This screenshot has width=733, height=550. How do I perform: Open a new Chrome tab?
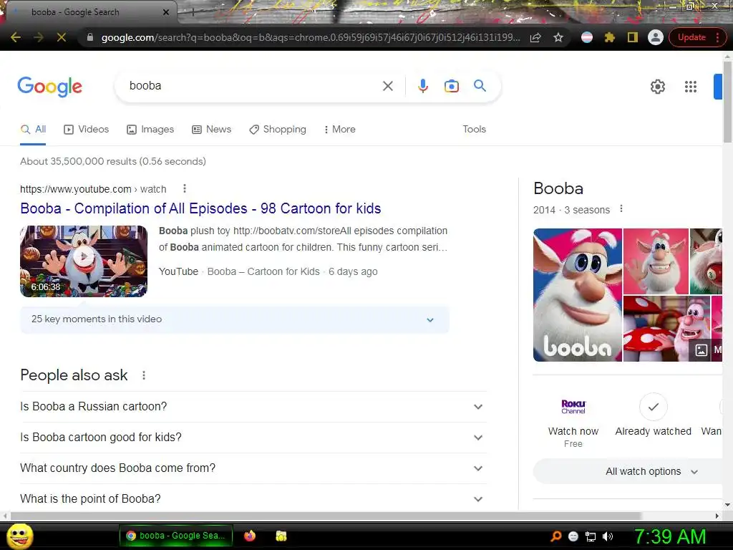tap(193, 12)
